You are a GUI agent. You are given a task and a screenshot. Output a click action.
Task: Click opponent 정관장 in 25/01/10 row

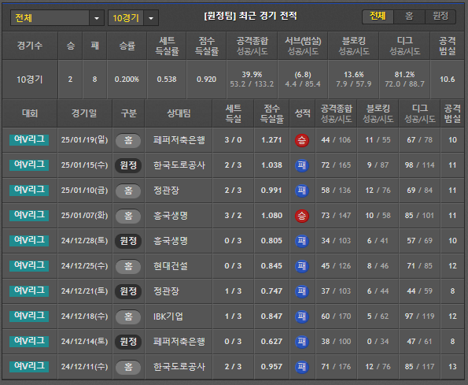(x=166, y=191)
